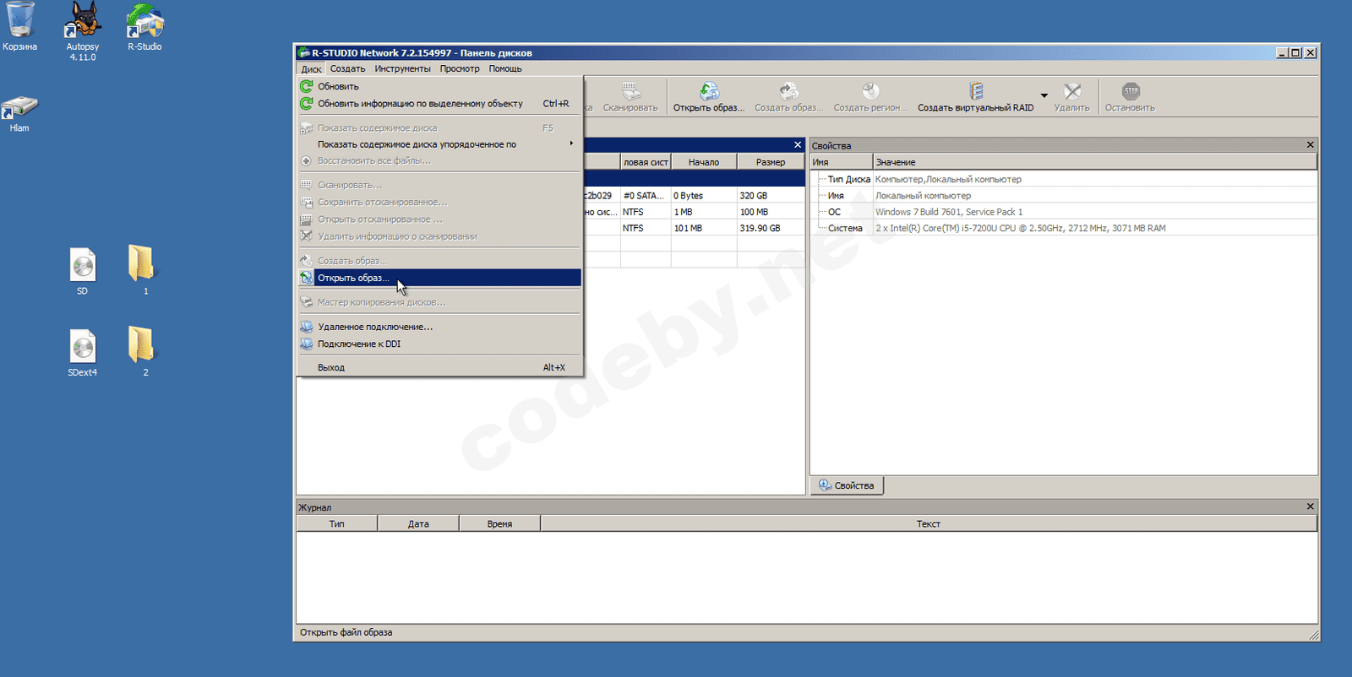Image resolution: width=1352 pixels, height=677 pixels.
Task: Select the ОС property row
Action: click(1064, 212)
